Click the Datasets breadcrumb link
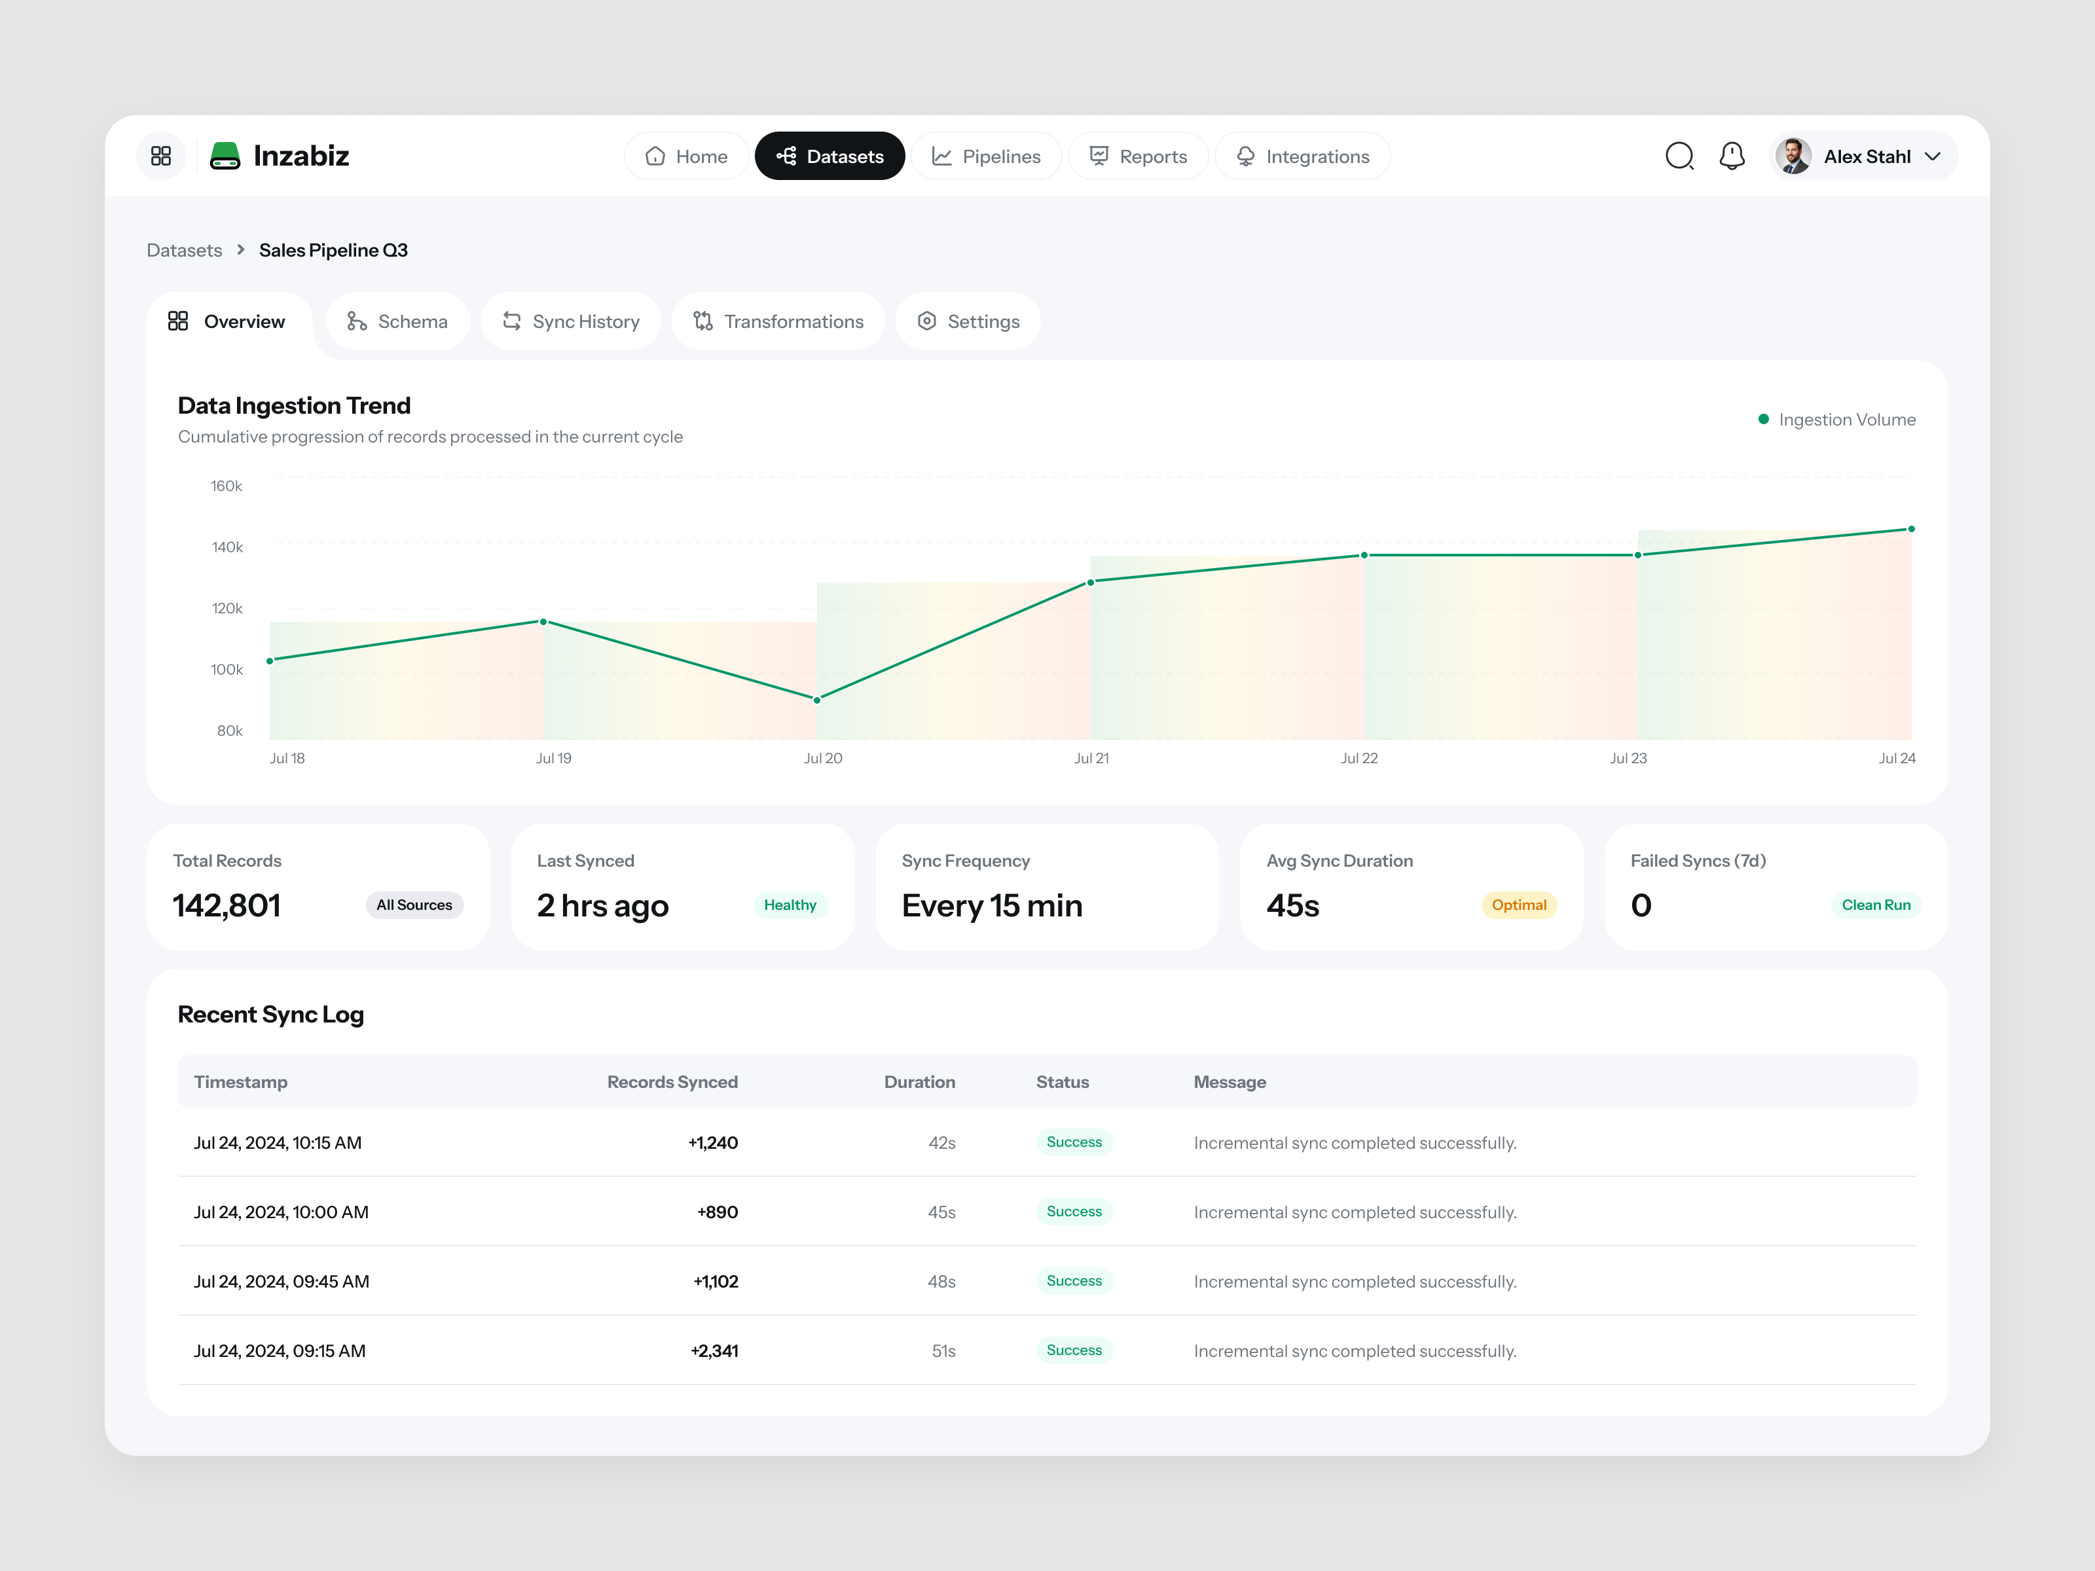 click(x=185, y=250)
